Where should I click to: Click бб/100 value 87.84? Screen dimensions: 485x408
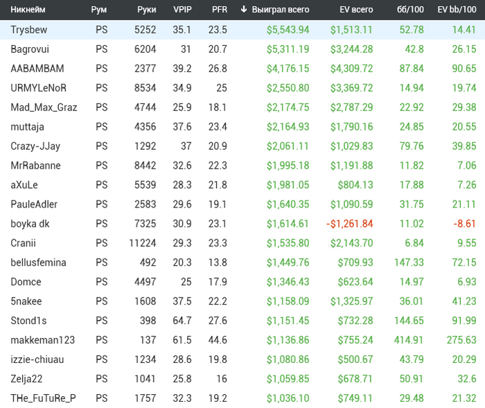click(412, 69)
